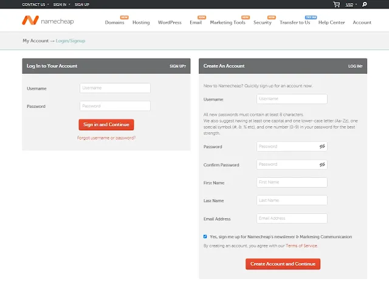Open the Marketing Tools menu
Screen dimensions: 389x293
[227, 23]
